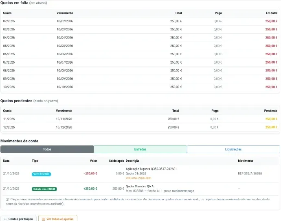The height and width of the screenshot is (221, 281).
Task: Click yellow Pendente amount for quota 11/2026
Action: point(271,119)
